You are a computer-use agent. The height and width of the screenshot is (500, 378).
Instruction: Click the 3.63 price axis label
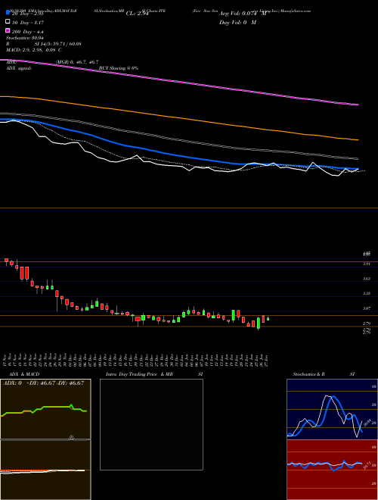coord(367,279)
